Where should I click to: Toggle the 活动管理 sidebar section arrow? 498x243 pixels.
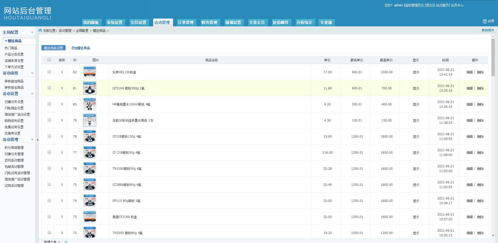[32, 140]
